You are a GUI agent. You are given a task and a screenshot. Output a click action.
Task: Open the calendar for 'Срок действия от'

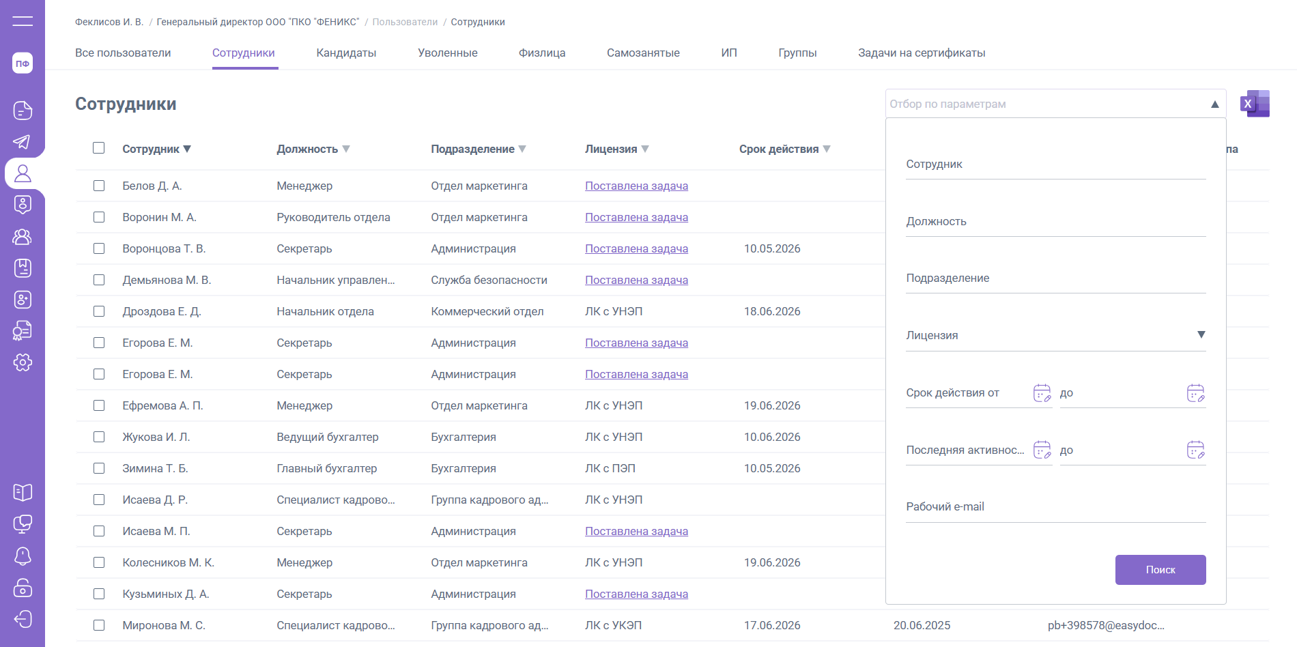click(1042, 393)
